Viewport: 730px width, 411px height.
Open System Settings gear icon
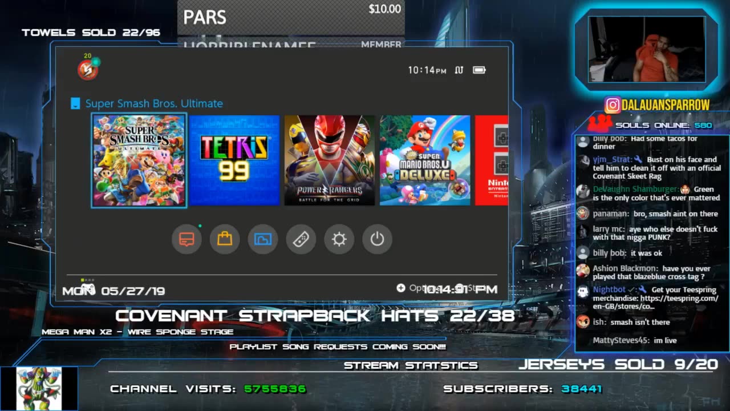tap(339, 239)
